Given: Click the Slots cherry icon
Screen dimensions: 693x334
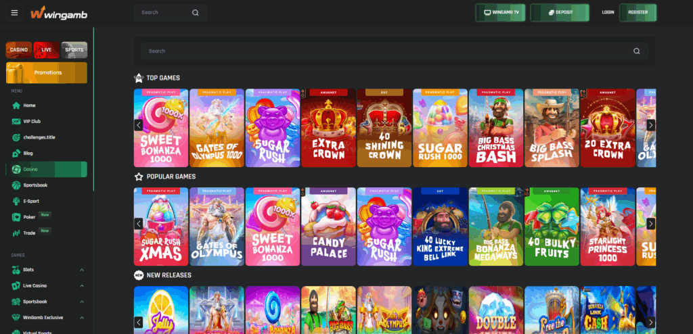Looking at the screenshot, I should pyautogui.click(x=16, y=270).
